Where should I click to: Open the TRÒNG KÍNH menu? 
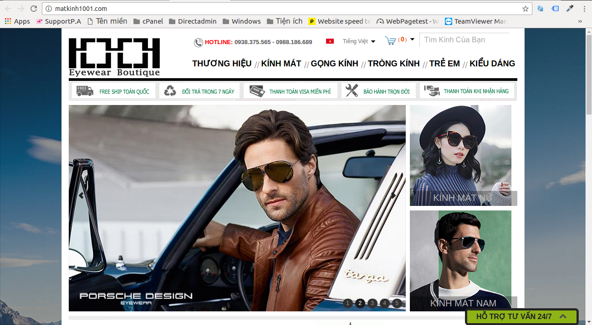click(x=394, y=63)
